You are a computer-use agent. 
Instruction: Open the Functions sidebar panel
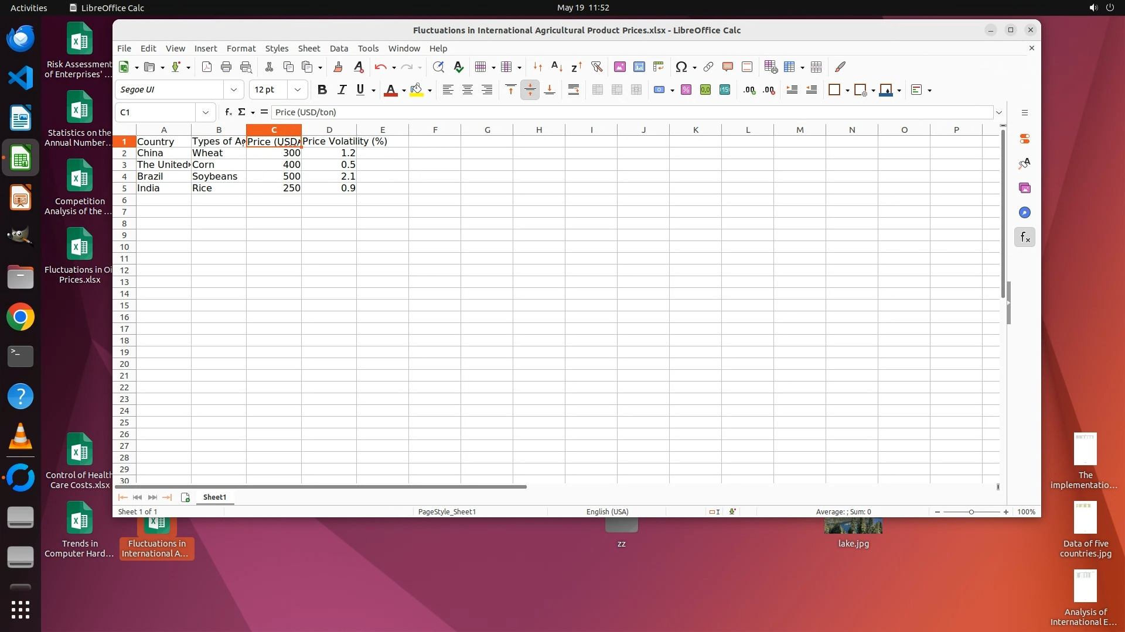1024,237
